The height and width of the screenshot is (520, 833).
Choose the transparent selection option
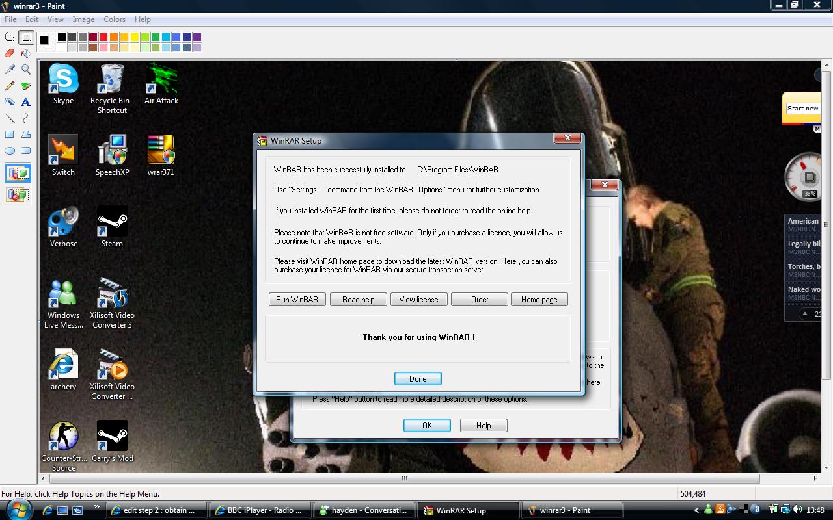click(x=18, y=194)
